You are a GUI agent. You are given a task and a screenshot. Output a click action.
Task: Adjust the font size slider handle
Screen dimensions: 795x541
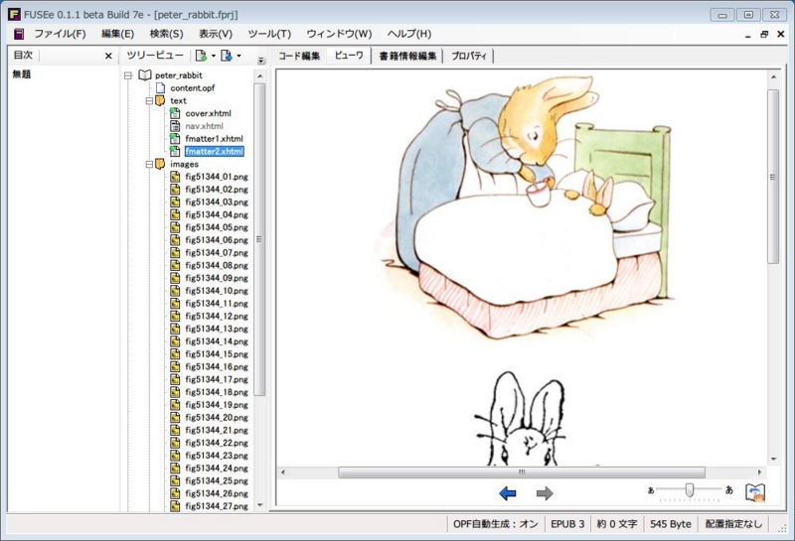pos(689,489)
